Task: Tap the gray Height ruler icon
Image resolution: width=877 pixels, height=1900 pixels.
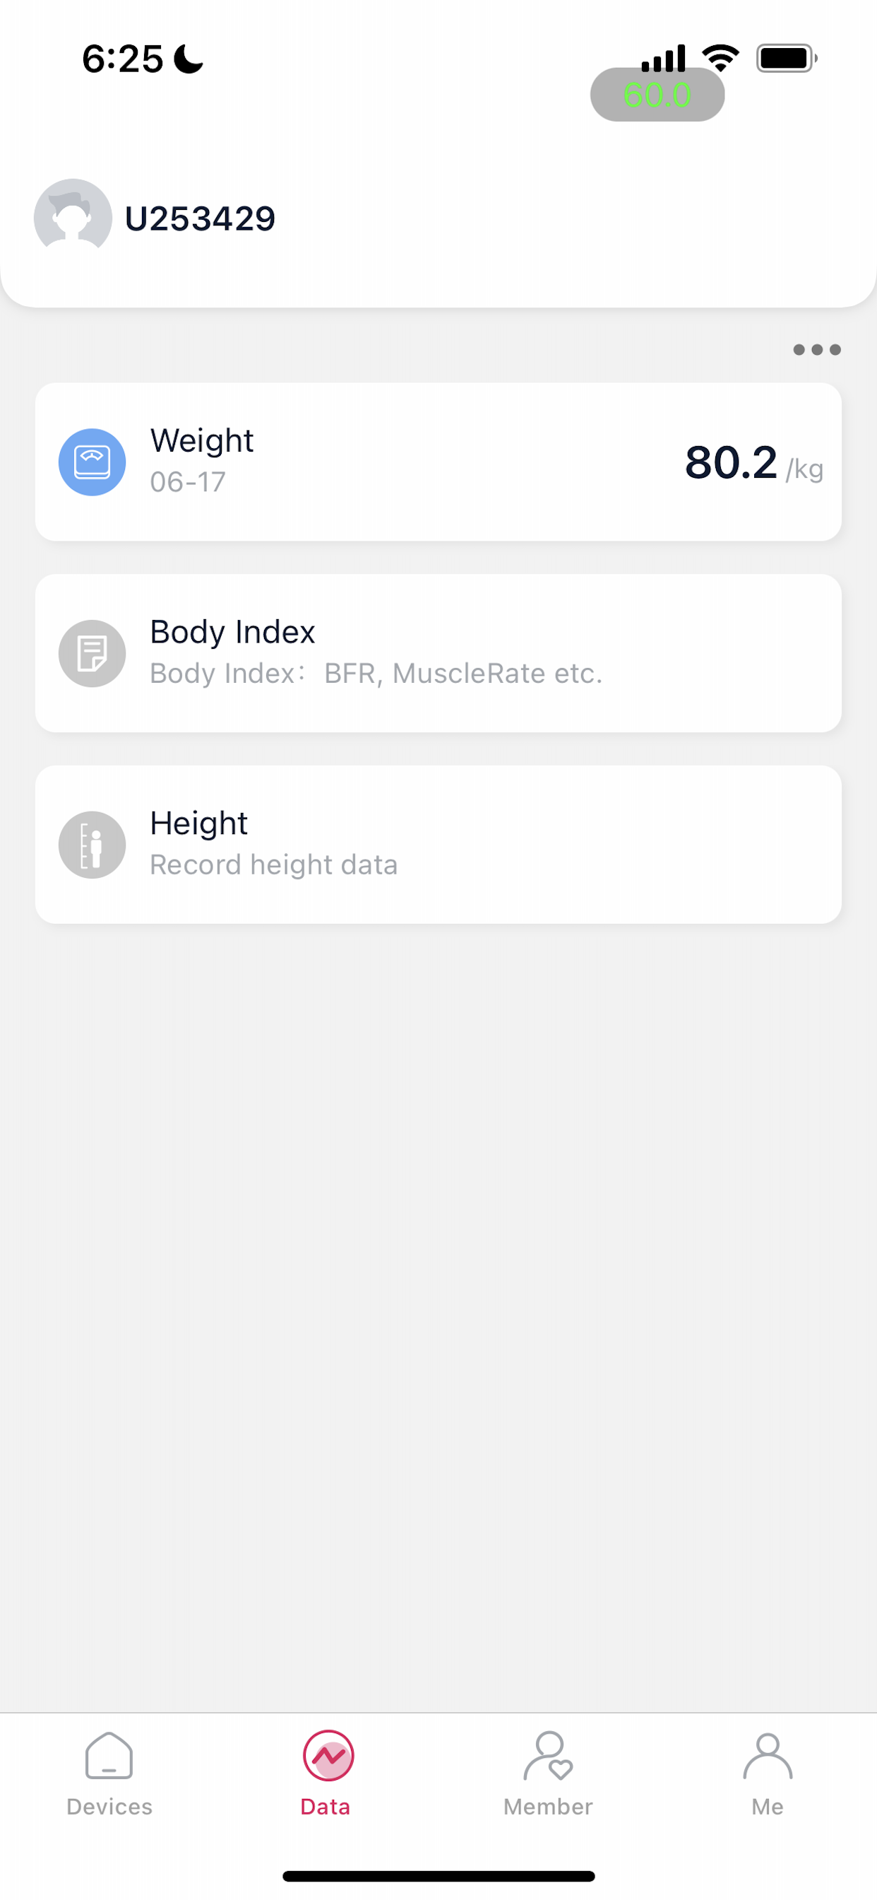Action: click(x=92, y=845)
